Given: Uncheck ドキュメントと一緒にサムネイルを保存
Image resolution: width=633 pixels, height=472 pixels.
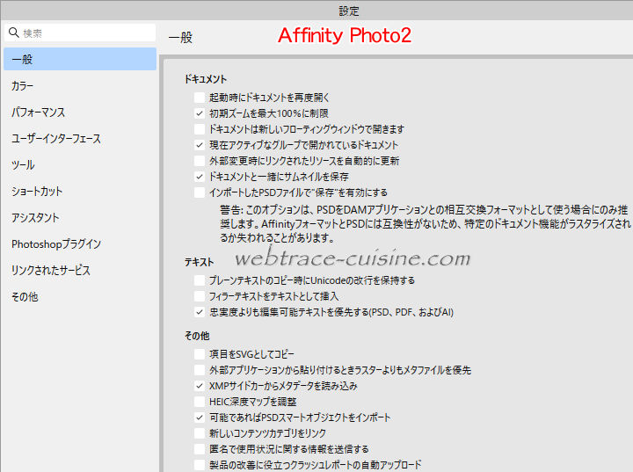Looking at the screenshot, I should point(200,177).
